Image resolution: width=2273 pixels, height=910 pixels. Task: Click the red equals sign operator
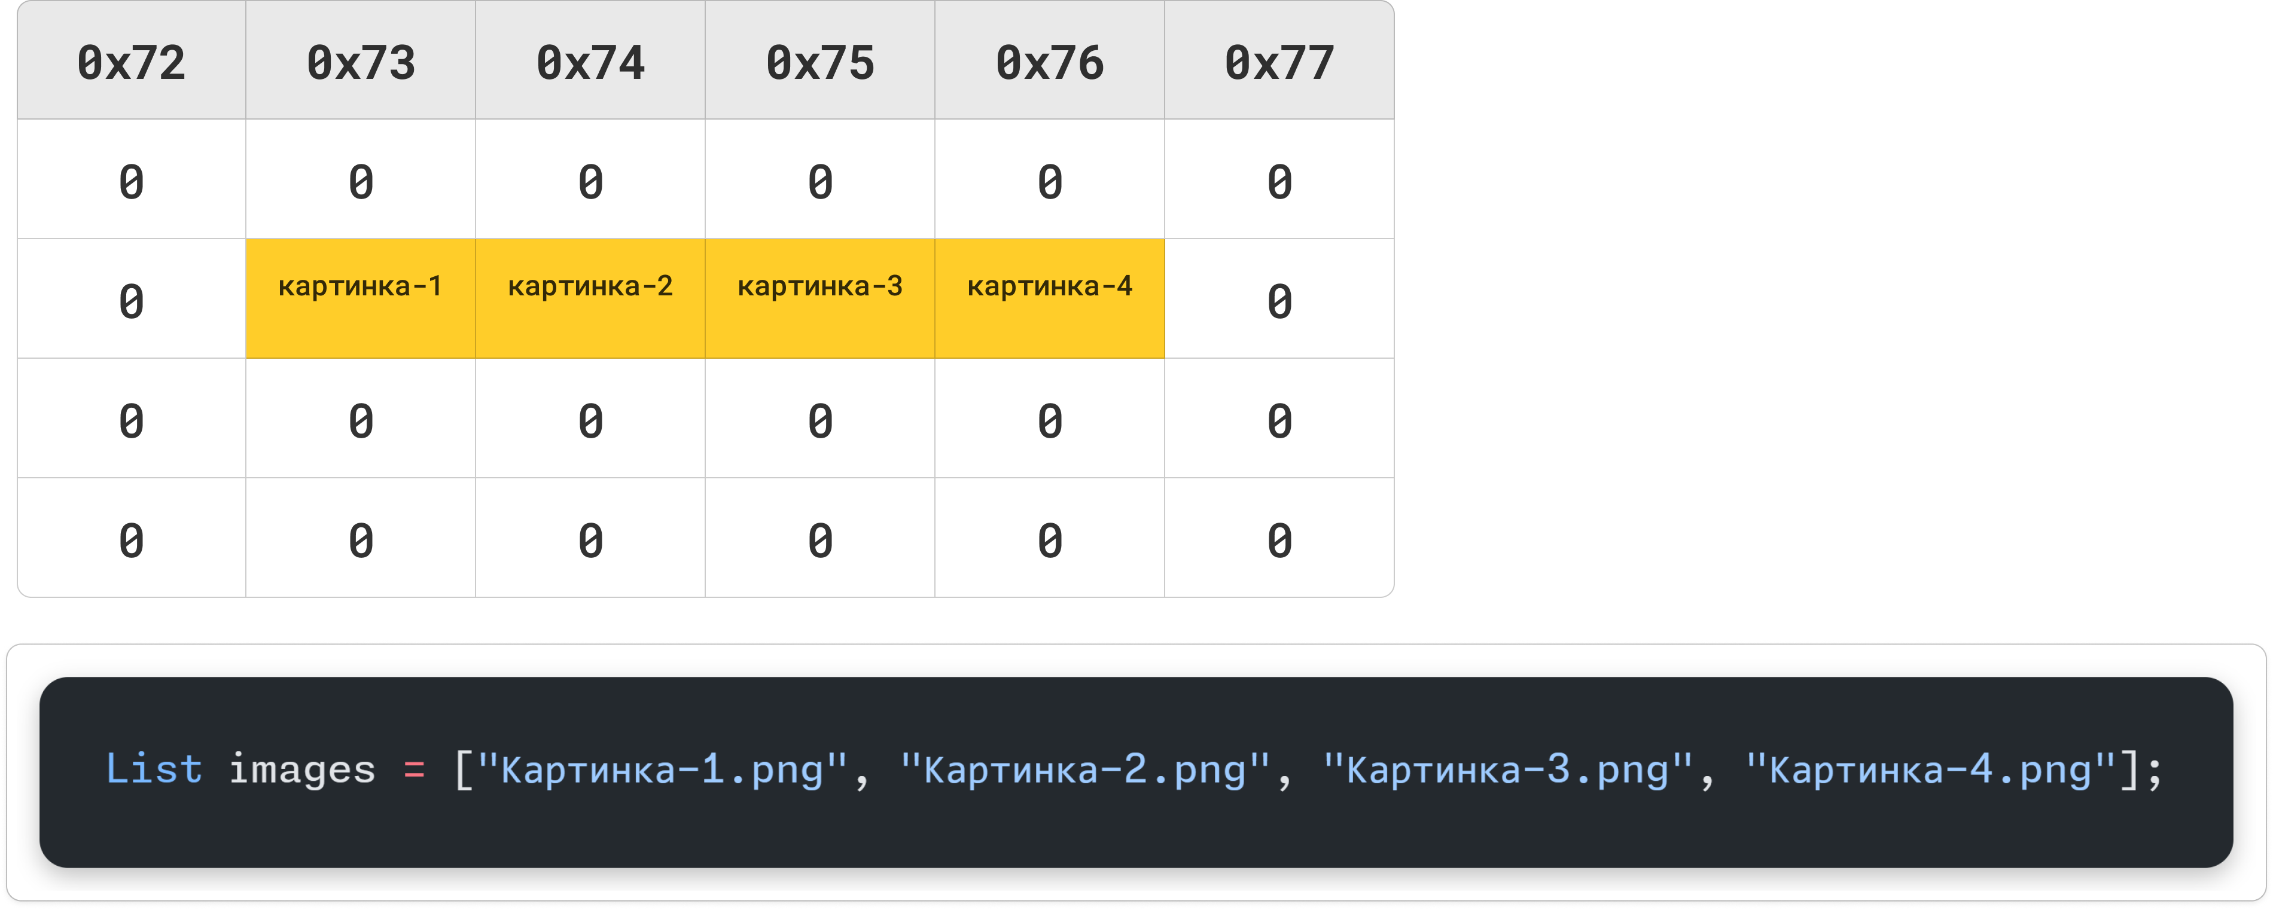pos(414,770)
